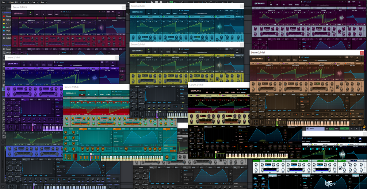Click OSC A wavetable pencil icon, tan Serum window
Viewport: 367px width, 189px height.
point(282,70)
